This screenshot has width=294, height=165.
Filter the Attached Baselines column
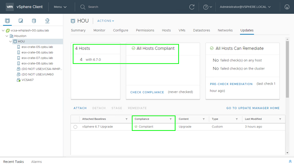pos(127,119)
